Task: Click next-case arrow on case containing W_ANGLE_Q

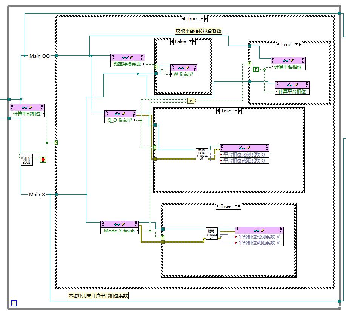Action: tap(239, 111)
